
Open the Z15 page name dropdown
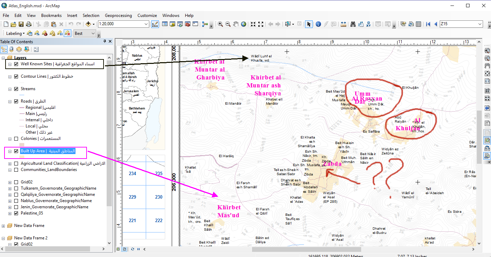480,24
